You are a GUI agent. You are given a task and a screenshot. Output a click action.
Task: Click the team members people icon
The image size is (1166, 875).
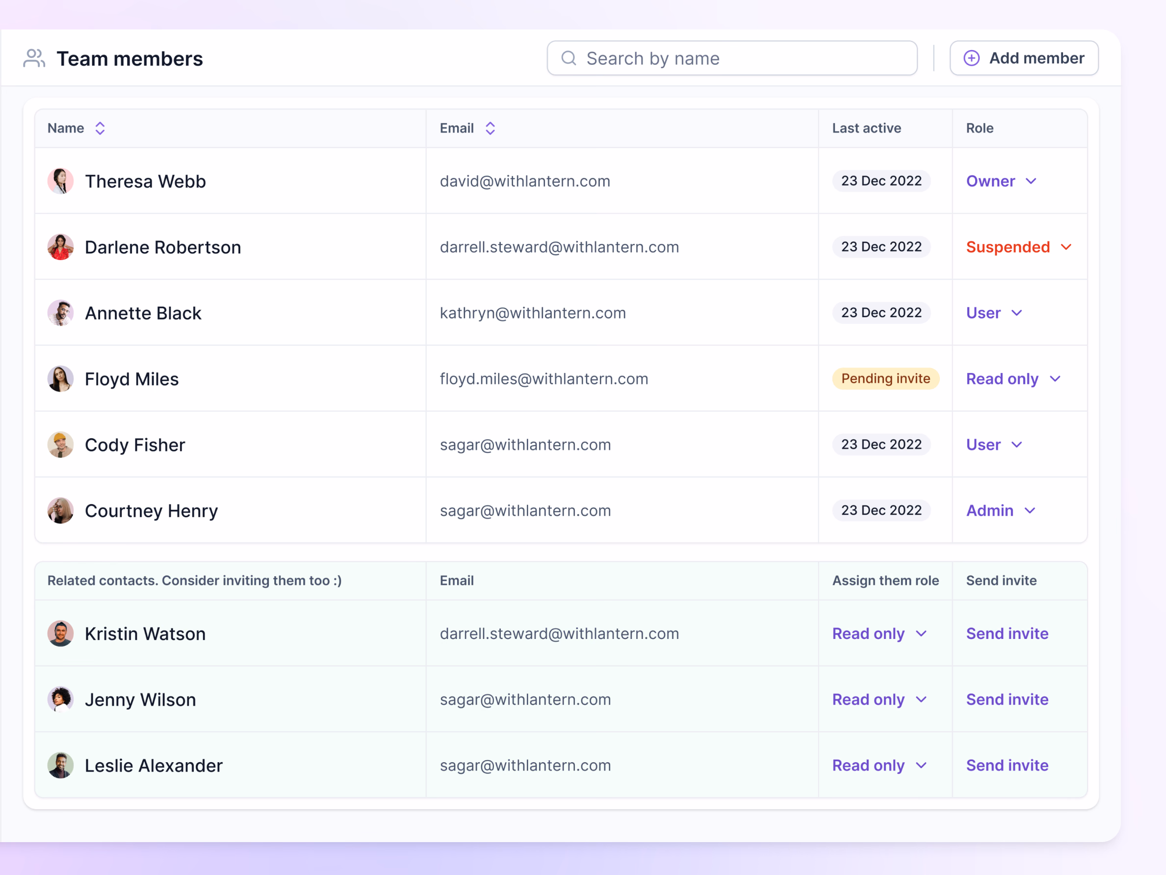[x=34, y=58]
